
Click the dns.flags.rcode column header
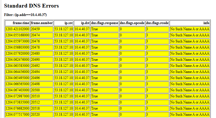[x=157, y=23]
